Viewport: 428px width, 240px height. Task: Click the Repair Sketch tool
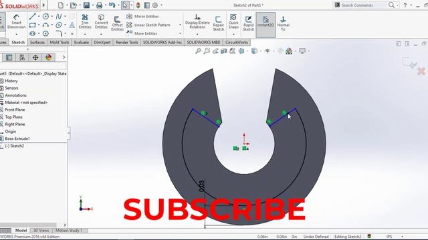click(x=219, y=23)
